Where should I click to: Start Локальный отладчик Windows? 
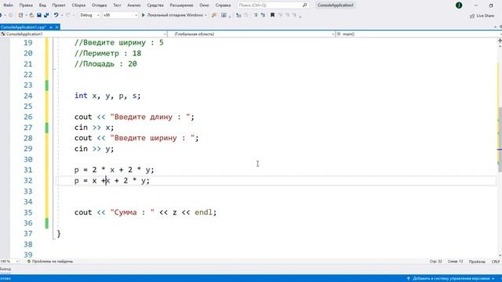click(173, 15)
